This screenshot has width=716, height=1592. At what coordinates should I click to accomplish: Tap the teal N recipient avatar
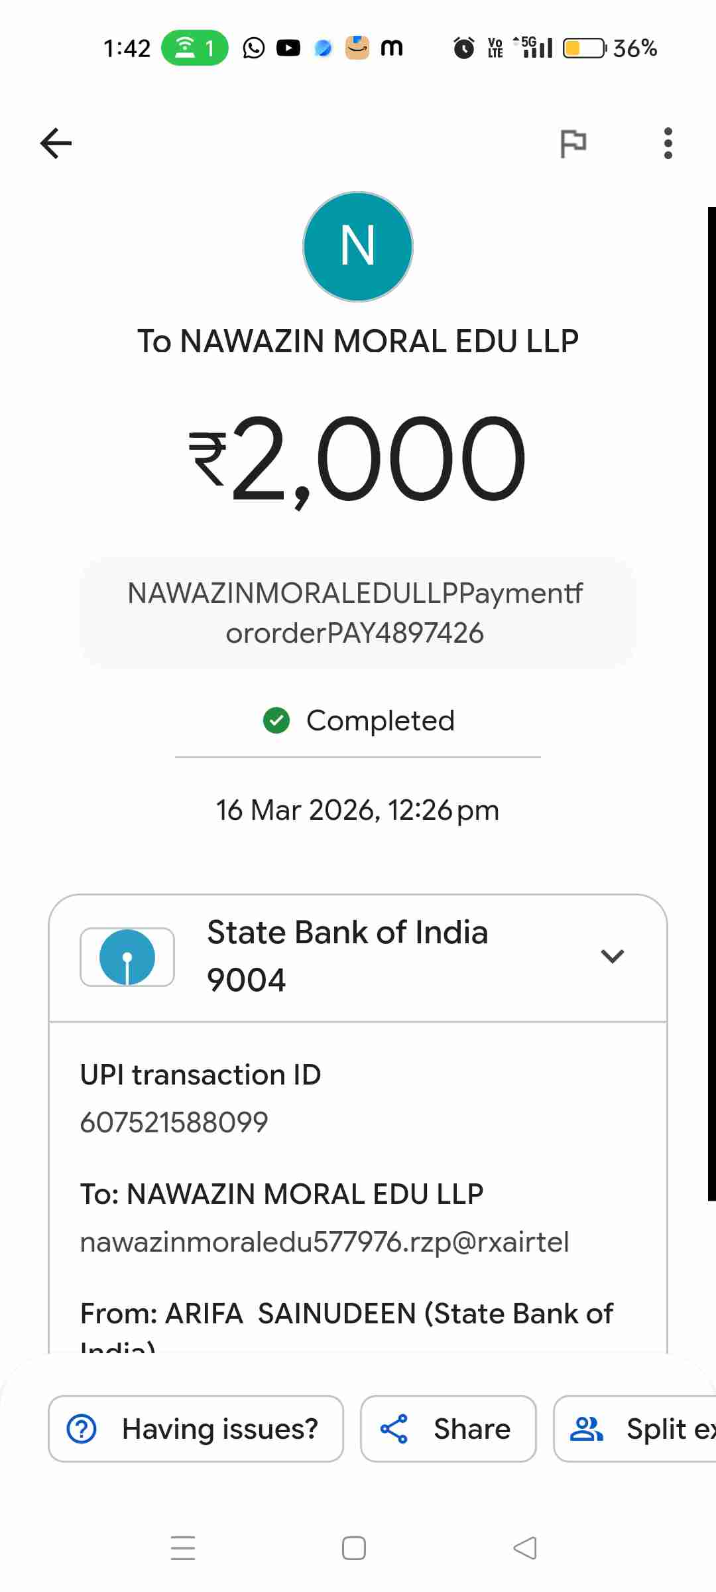(x=358, y=247)
